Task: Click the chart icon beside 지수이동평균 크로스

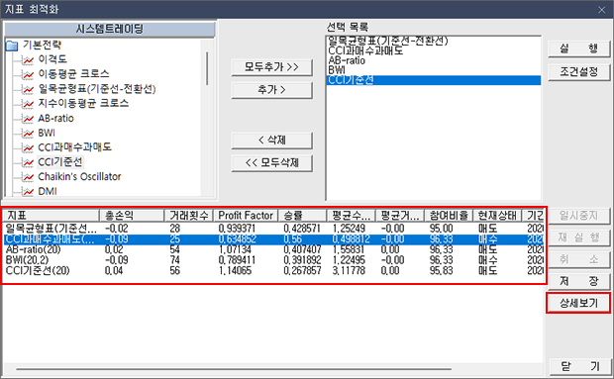Action: point(28,104)
